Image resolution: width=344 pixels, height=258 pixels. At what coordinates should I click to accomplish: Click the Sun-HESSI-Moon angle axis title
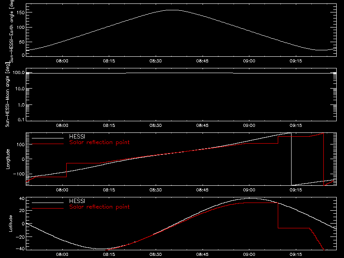(x=7, y=95)
